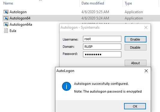Click the Domain: label
This screenshot has width=160, height=112.
coord(69,47)
